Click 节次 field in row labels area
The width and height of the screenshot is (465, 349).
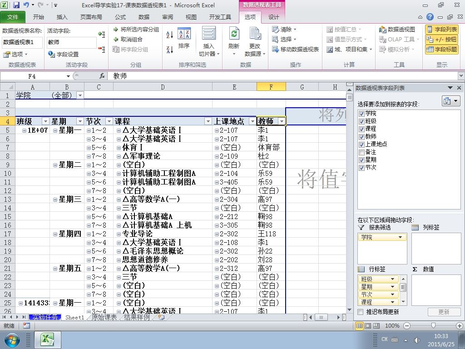pos(378,294)
